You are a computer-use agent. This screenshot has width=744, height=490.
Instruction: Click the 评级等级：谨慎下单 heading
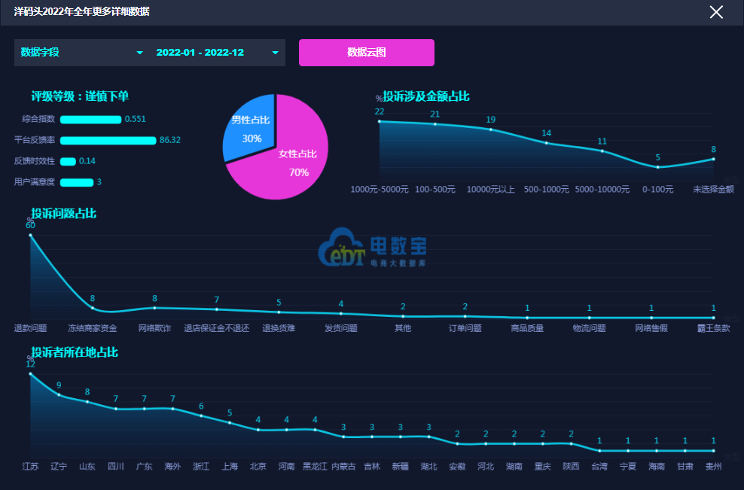80,96
